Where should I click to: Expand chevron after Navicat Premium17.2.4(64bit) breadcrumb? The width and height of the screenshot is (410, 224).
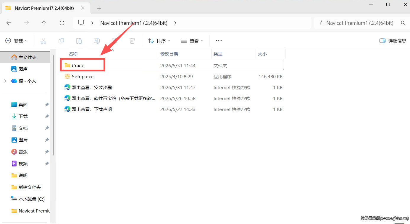pos(175,23)
